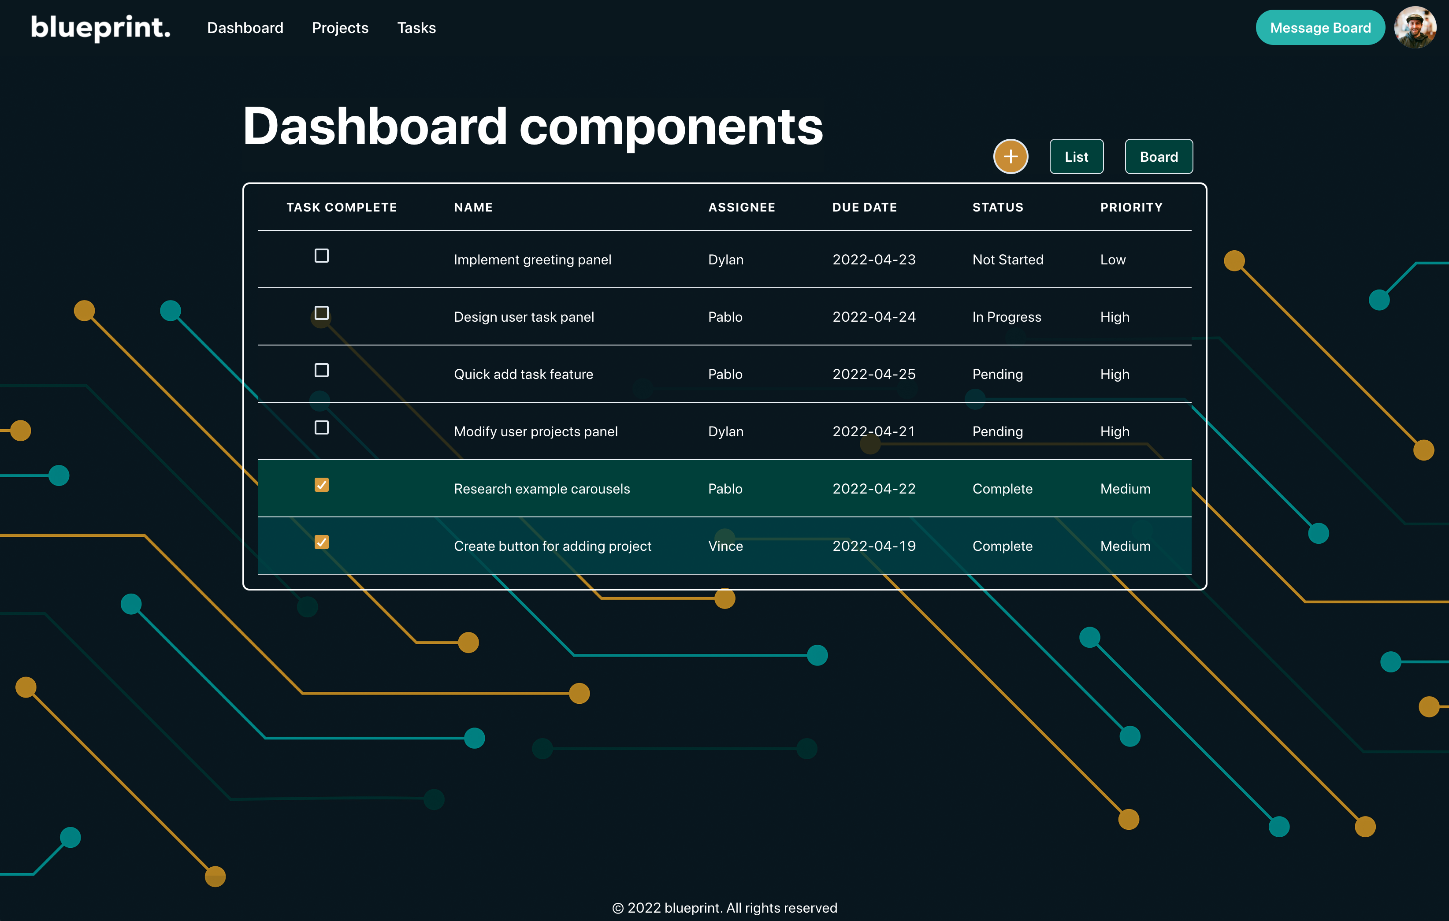Open the user profile avatar
The image size is (1449, 921).
point(1416,28)
